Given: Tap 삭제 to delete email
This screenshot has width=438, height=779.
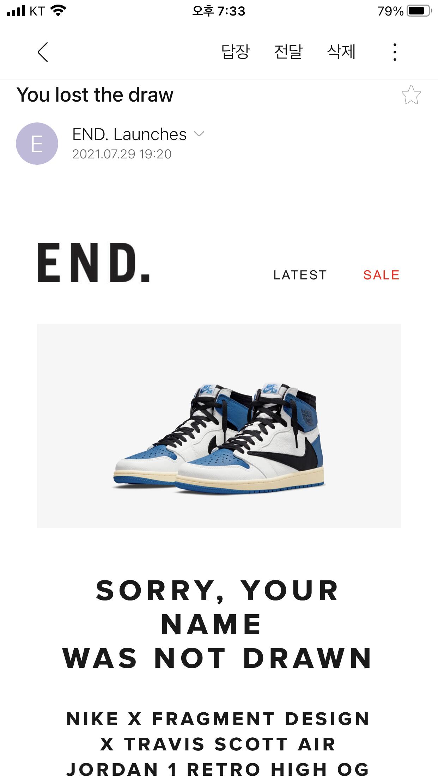Looking at the screenshot, I should [x=341, y=52].
